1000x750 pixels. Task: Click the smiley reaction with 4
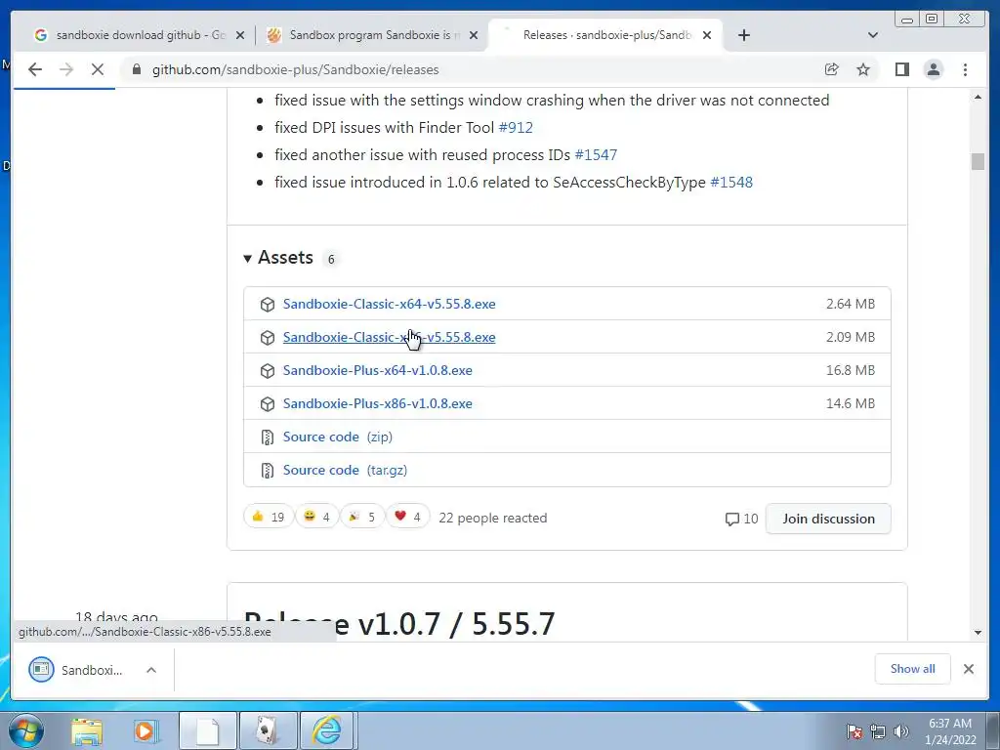pyautogui.click(x=316, y=517)
